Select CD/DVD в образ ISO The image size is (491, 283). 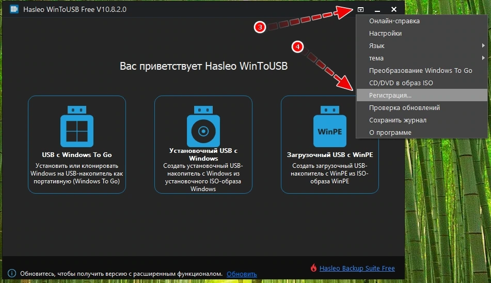click(422, 83)
